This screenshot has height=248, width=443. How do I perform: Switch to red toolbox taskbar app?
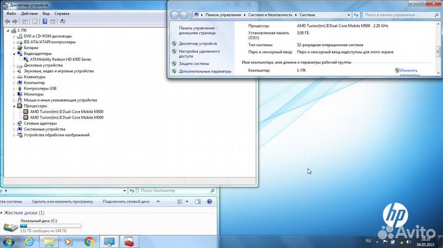pyautogui.click(x=129, y=242)
